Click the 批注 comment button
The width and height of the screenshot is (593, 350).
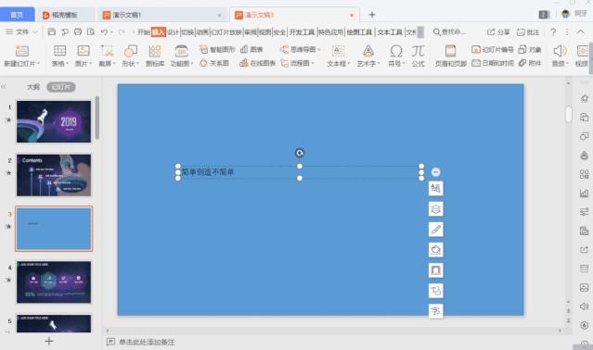point(528,32)
